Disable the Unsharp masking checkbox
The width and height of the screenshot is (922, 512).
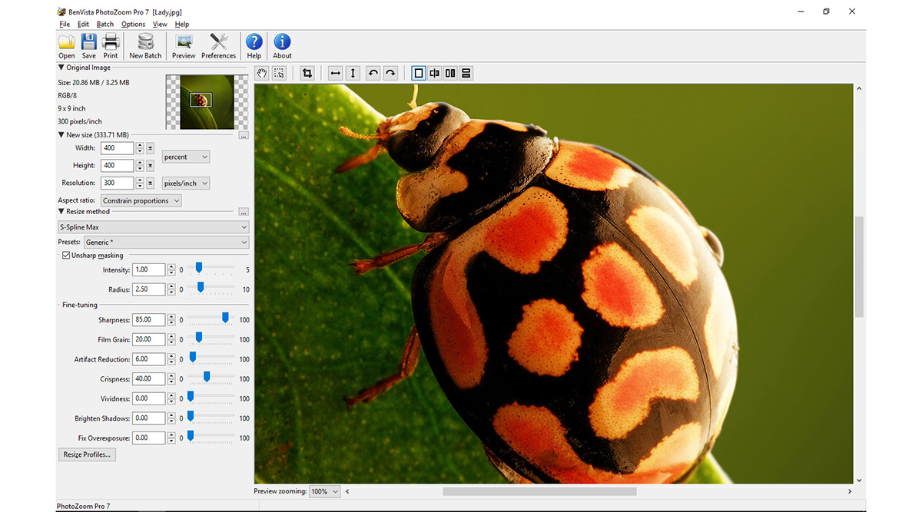tap(66, 255)
